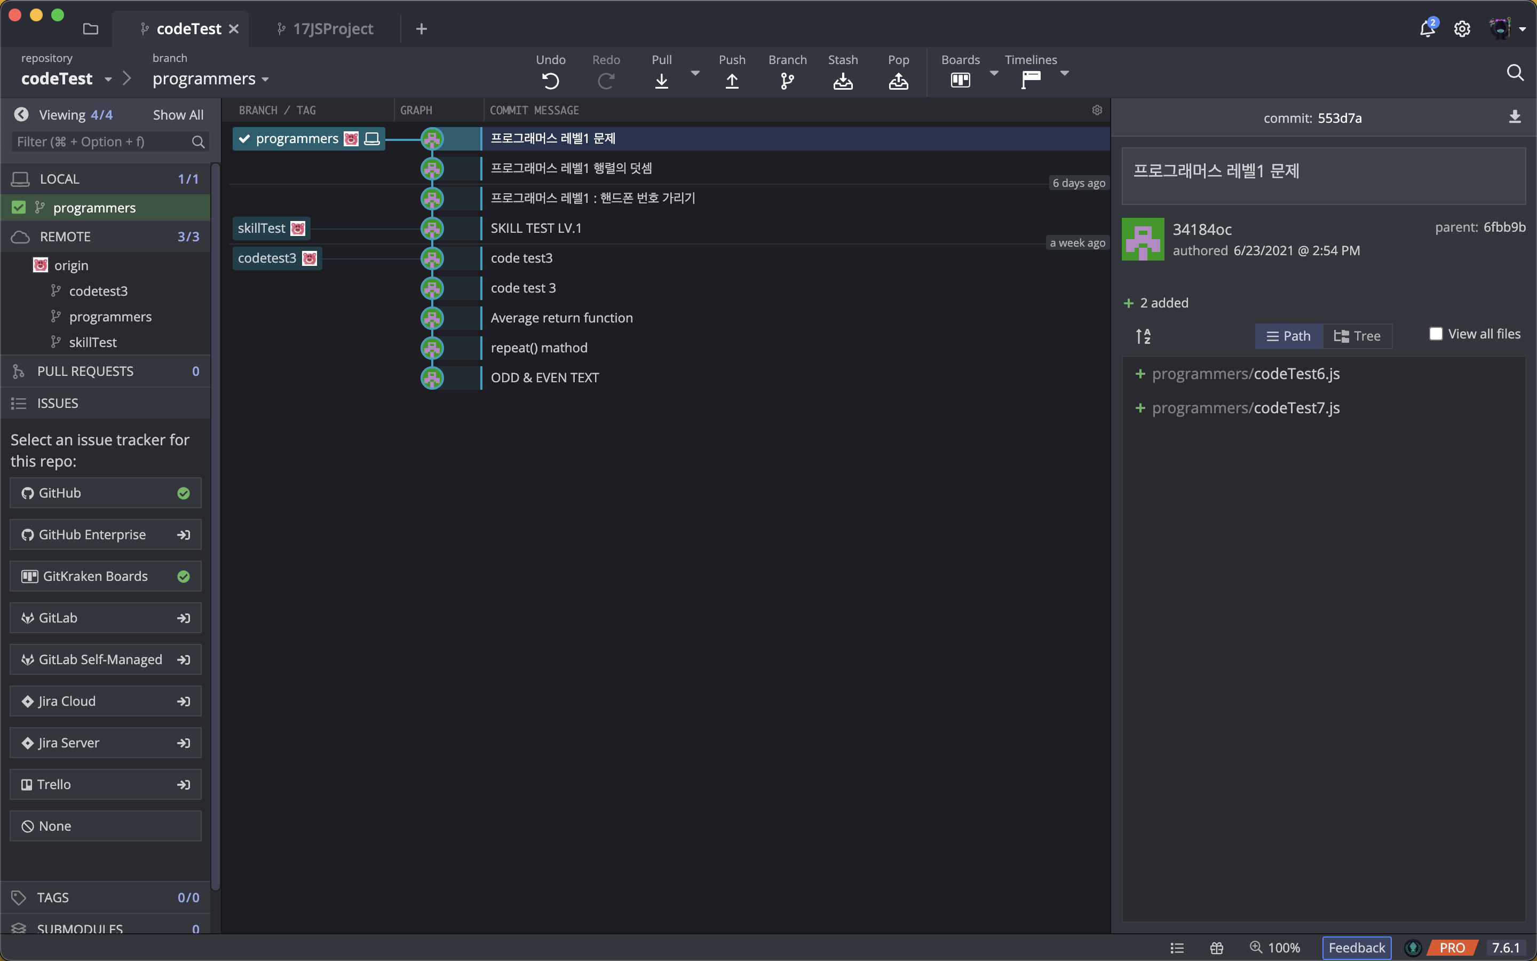
Task: Create a new branch via Branch icon
Action: point(787,81)
